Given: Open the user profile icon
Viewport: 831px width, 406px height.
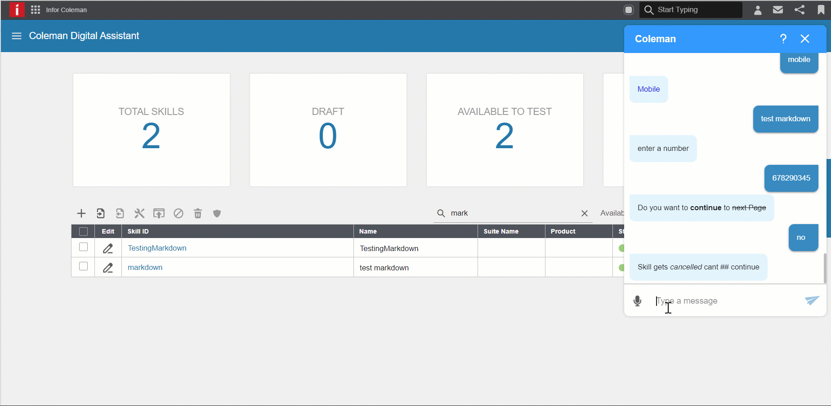Looking at the screenshot, I should click(x=758, y=10).
